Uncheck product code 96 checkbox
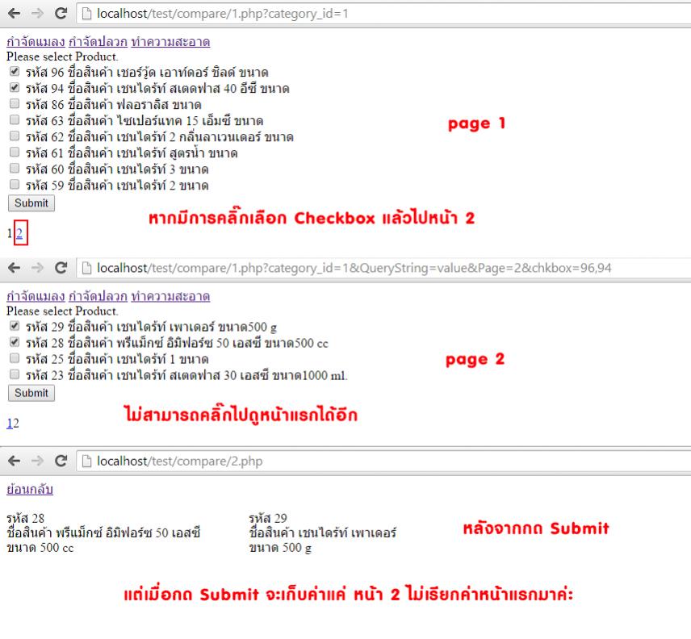 [x=15, y=71]
